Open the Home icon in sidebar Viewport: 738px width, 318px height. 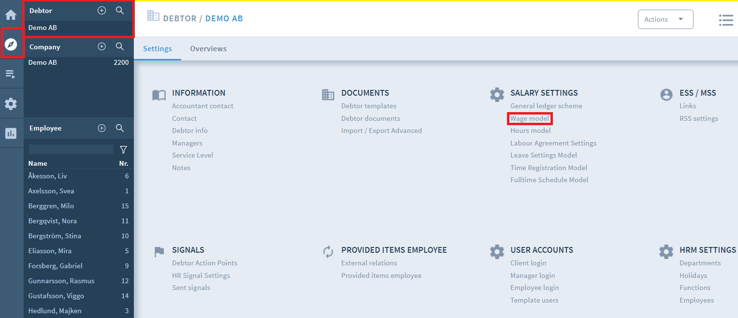coord(11,14)
